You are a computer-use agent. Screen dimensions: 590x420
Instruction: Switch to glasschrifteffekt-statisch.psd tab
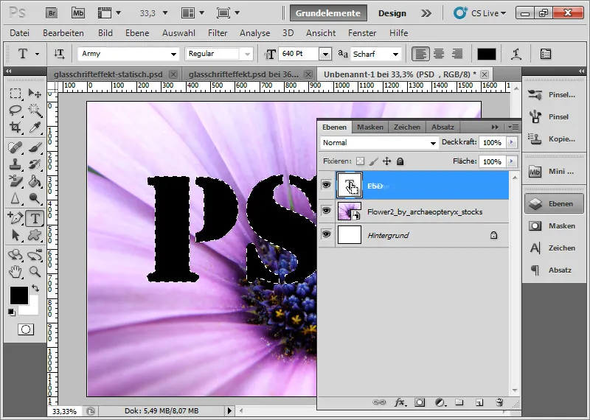108,74
